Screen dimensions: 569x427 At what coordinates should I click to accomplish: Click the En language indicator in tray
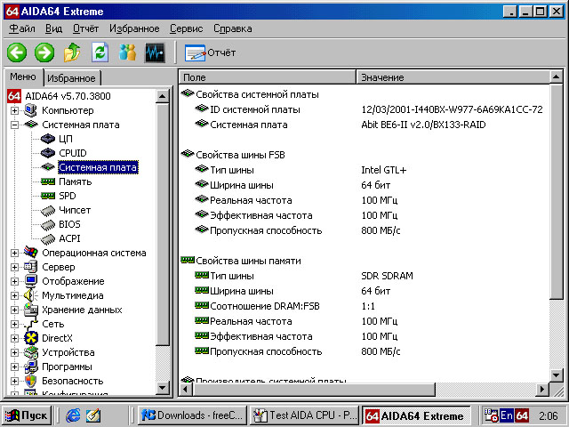(506, 415)
